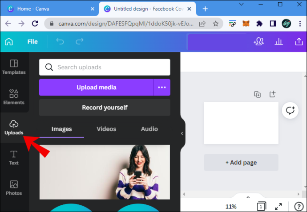Click the Add page button

(x=241, y=162)
